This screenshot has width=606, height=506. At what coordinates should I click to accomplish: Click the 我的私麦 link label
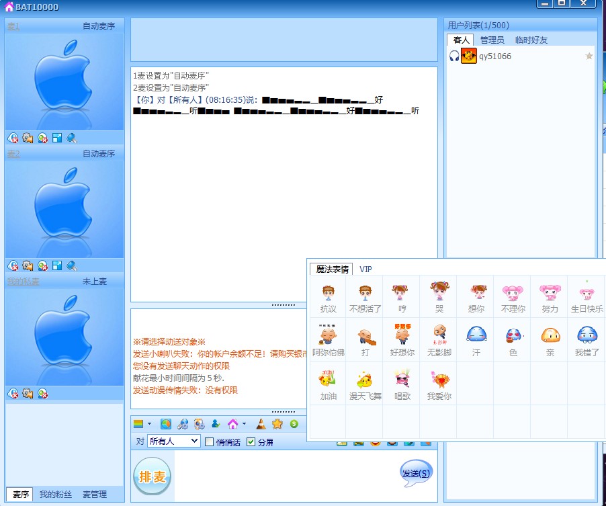tap(24, 282)
